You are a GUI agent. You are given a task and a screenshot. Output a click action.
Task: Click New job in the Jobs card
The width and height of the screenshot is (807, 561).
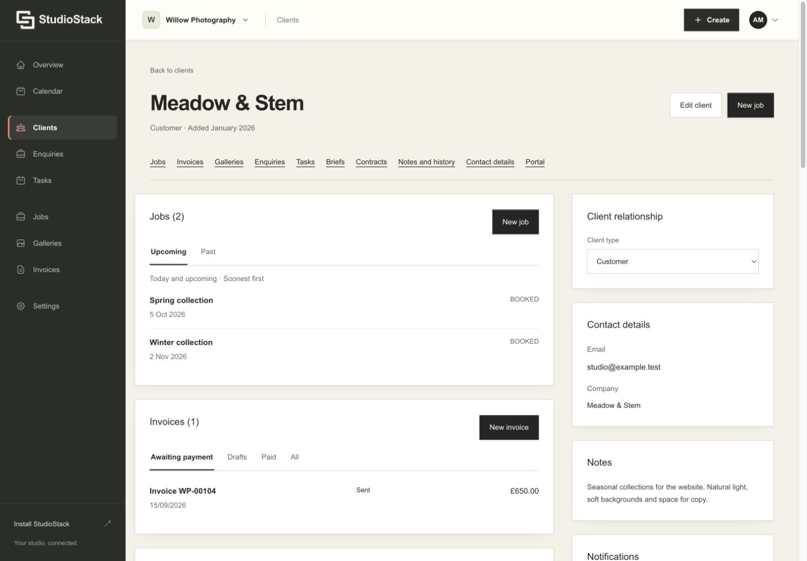(x=515, y=222)
